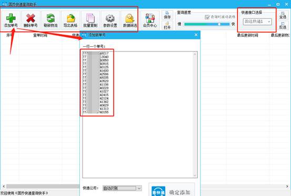
Task: Invert selection with 反选
Action: coord(283,25)
